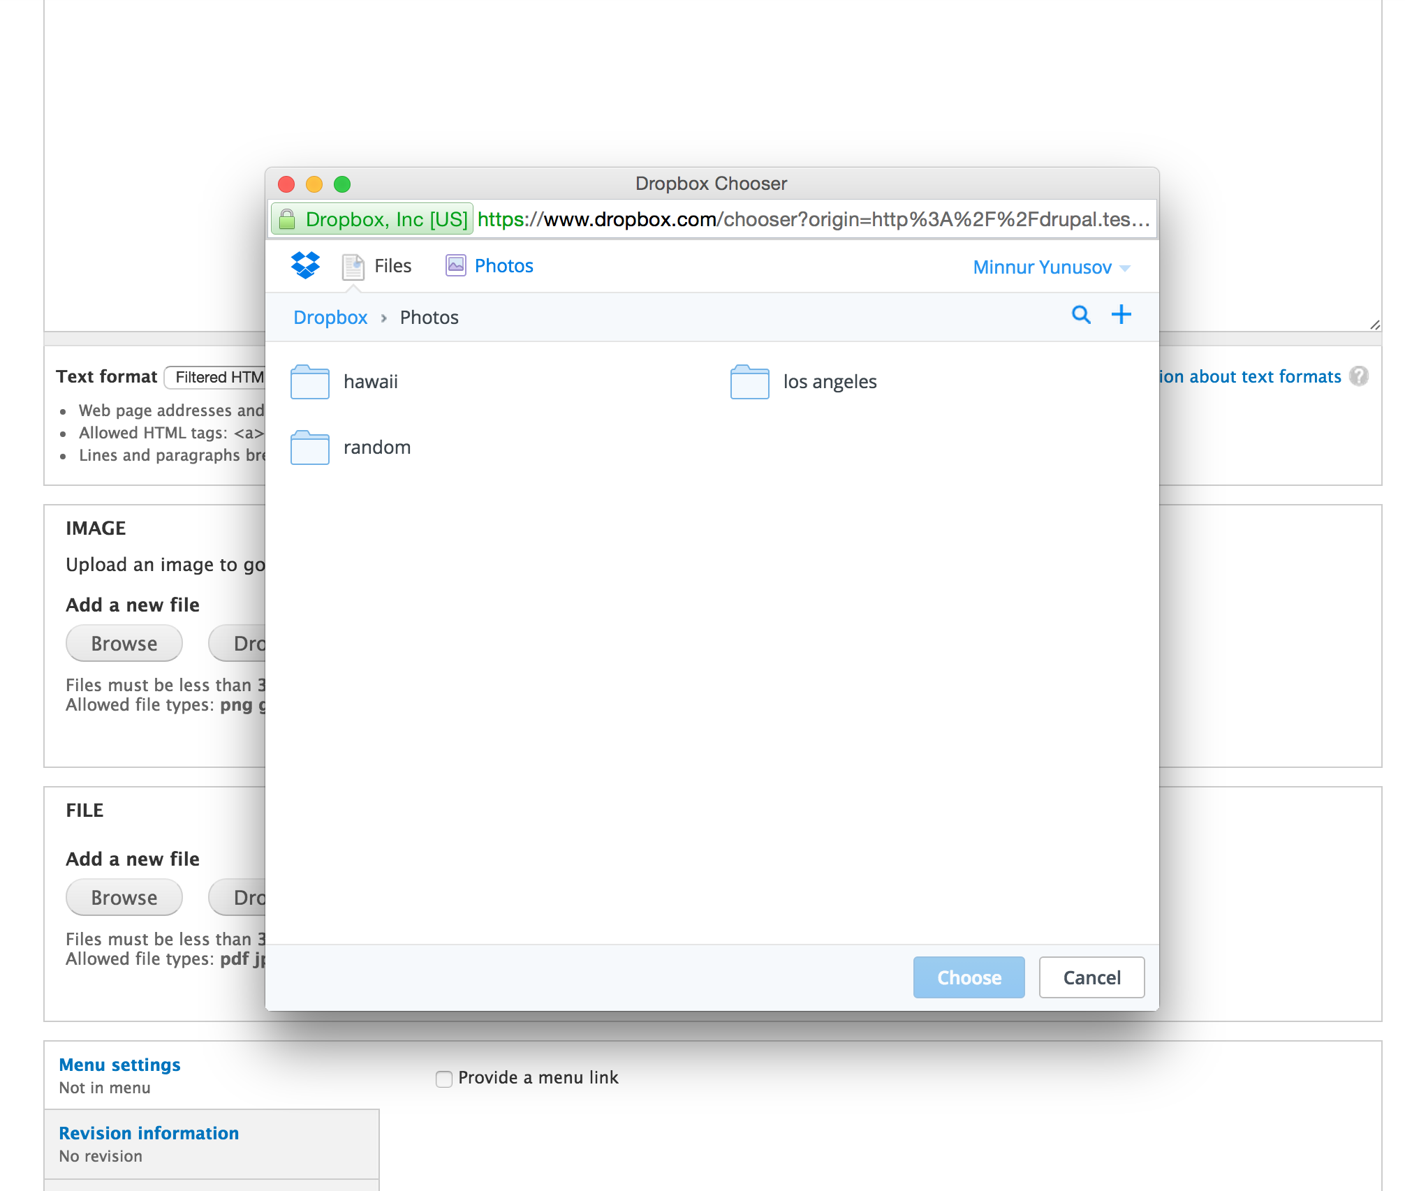Click the Choose button
Image resolution: width=1405 pixels, height=1191 pixels.
click(969, 977)
